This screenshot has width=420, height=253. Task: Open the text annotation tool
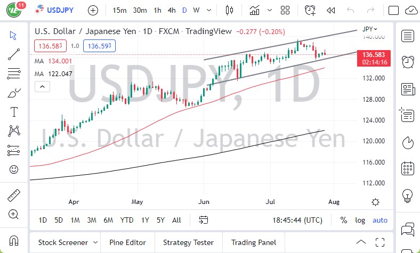click(x=14, y=112)
